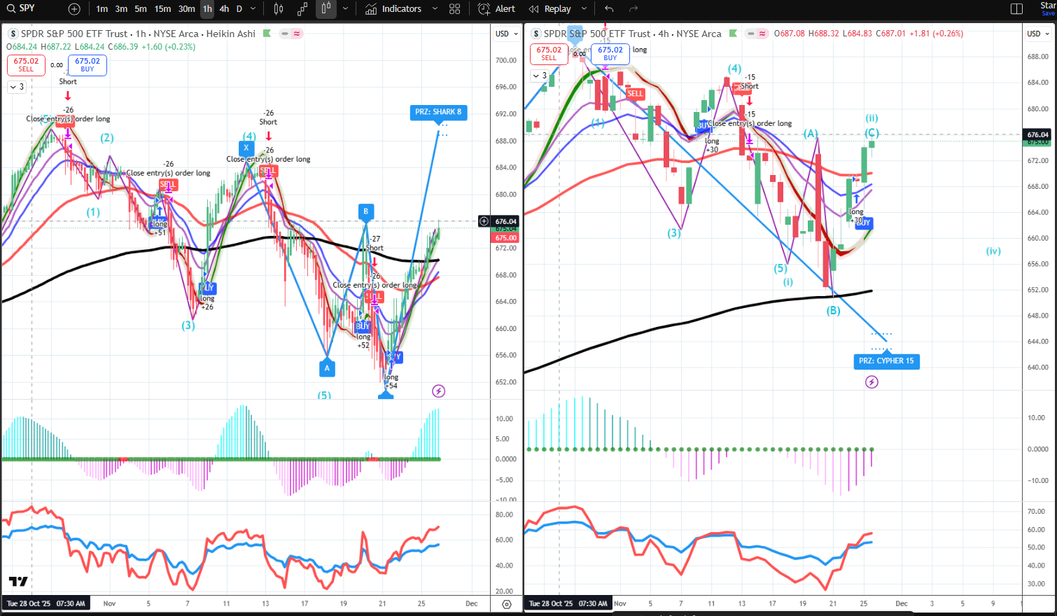1057x616 pixels.
Task: Click the TradingView logo on left chart
Action: (18, 581)
